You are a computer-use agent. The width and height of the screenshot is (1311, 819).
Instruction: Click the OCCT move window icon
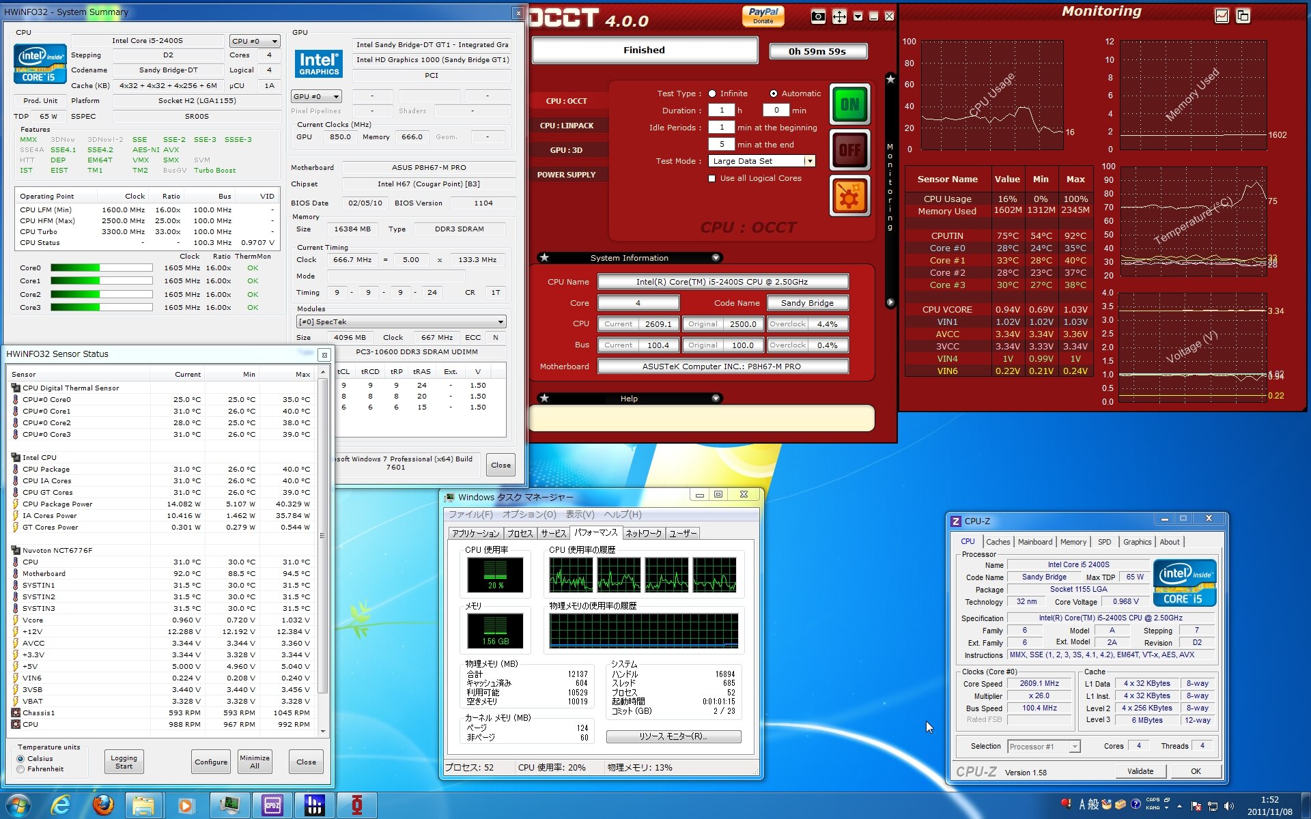pyautogui.click(x=839, y=16)
